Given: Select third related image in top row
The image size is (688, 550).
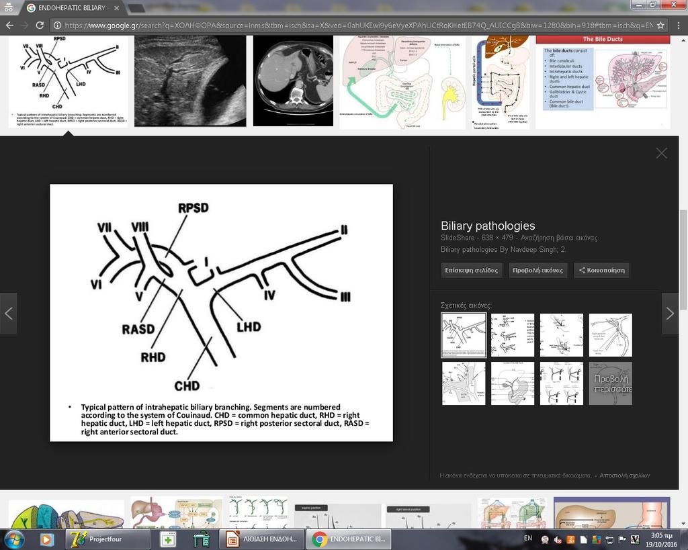Looking at the screenshot, I should click(x=562, y=335).
